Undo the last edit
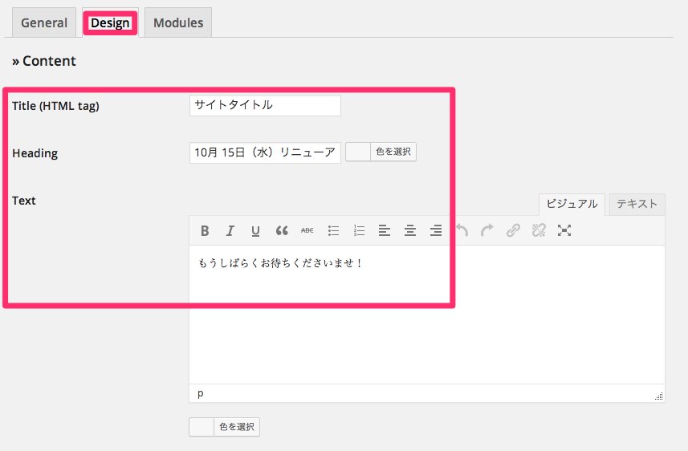 point(462,231)
